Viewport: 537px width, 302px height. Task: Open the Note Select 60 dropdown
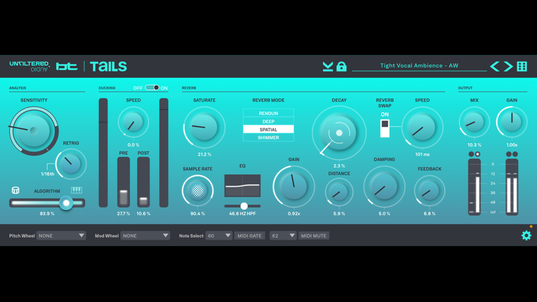coord(219,235)
